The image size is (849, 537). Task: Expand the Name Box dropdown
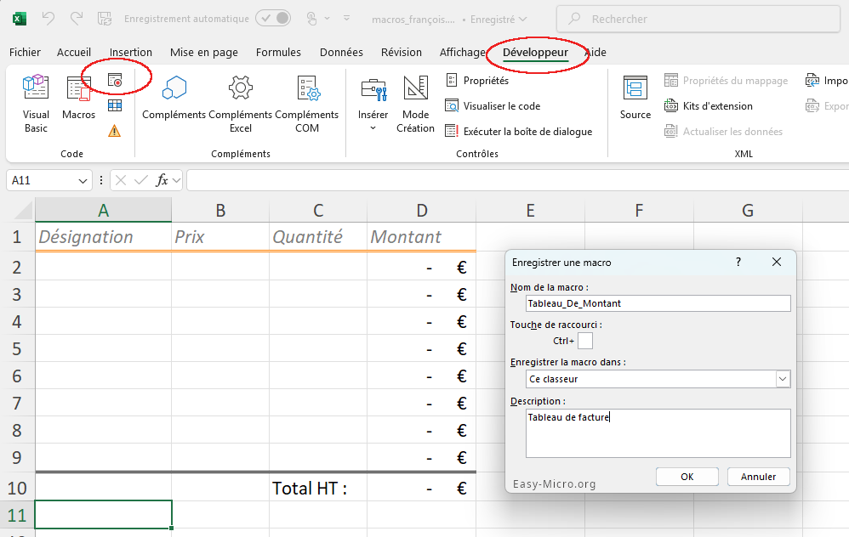point(83,181)
